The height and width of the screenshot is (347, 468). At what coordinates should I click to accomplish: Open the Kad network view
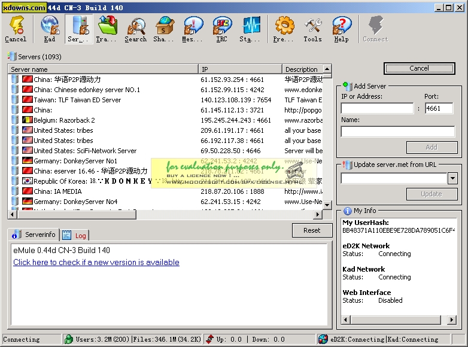point(49,29)
